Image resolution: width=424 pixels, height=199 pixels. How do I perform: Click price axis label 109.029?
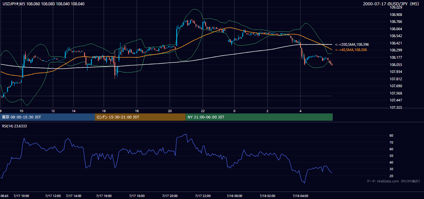click(x=396, y=7)
